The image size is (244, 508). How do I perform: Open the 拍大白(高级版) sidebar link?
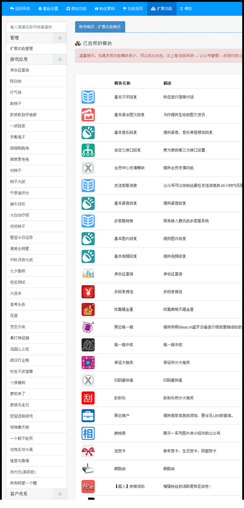pos(36,472)
